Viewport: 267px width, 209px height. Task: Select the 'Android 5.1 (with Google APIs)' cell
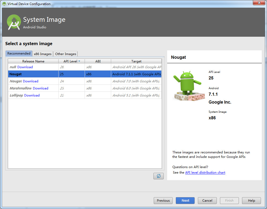pos(136,95)
